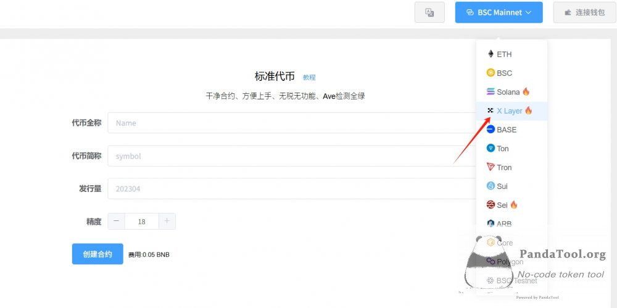Click the red Tron triangle icon
The width and height of the screenshot is (617, 308).
click(x=491, y=167)
